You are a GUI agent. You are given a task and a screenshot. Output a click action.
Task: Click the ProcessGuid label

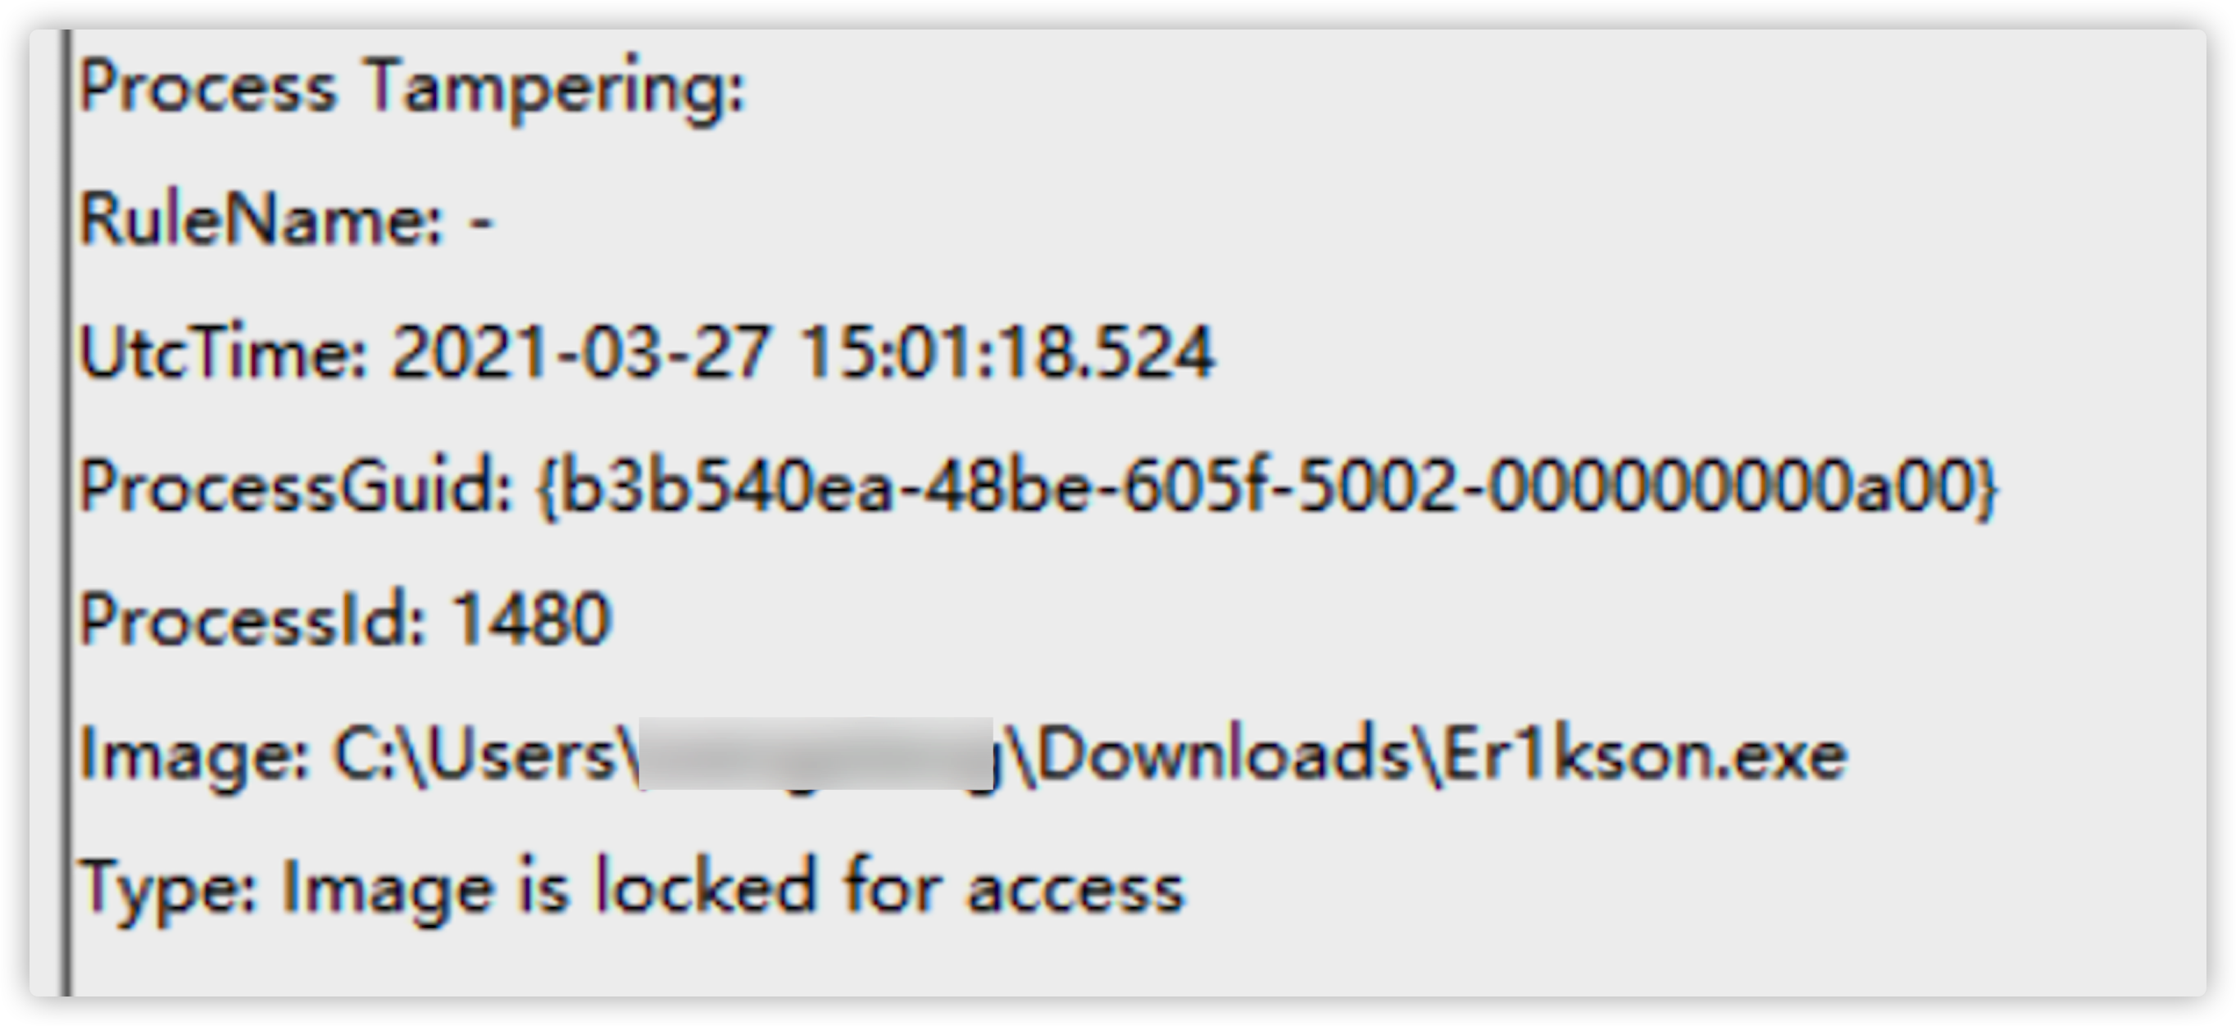point(297,488)
